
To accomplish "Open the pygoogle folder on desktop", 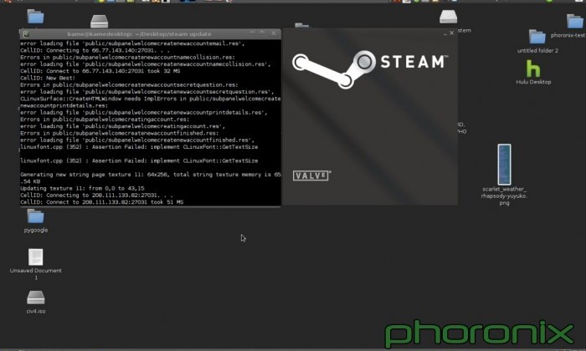I will (x=35, y=216).
